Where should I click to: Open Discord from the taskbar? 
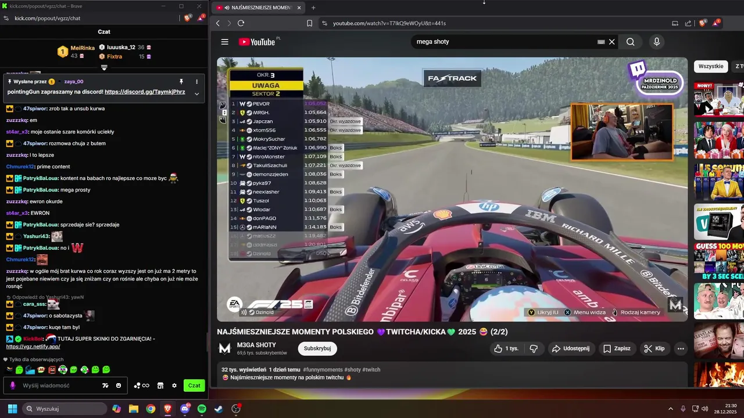185,409
